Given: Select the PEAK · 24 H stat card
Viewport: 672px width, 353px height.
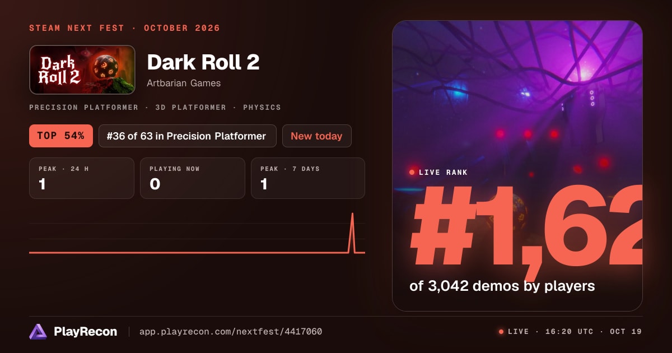Looking at the screenshot, I should tap(82, 178).
